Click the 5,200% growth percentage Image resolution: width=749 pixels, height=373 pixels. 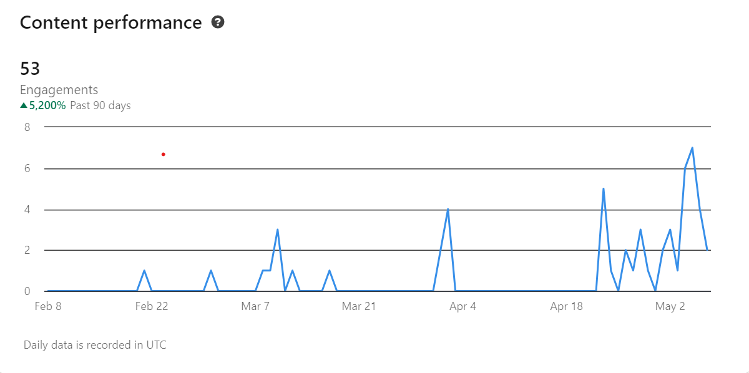(47, 105)
